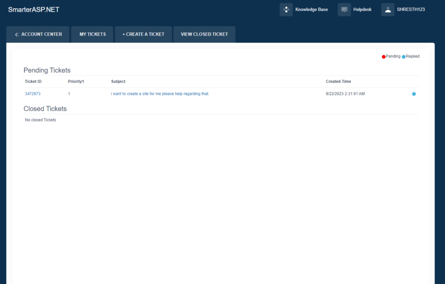Go back to Account Center
The width and height of the screenshot is (445, 284).
pos(41,34)
